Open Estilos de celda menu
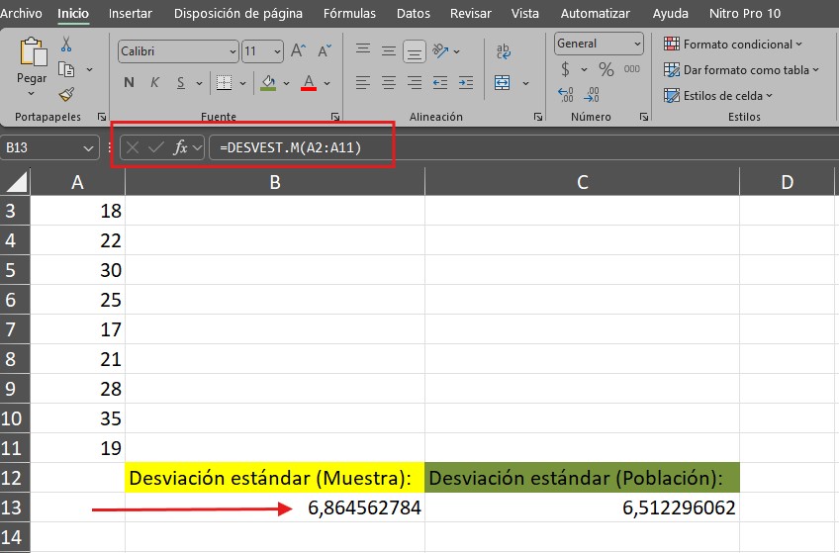Image resolution: width=839 pixels, height=553 pixels. point(718,95)
